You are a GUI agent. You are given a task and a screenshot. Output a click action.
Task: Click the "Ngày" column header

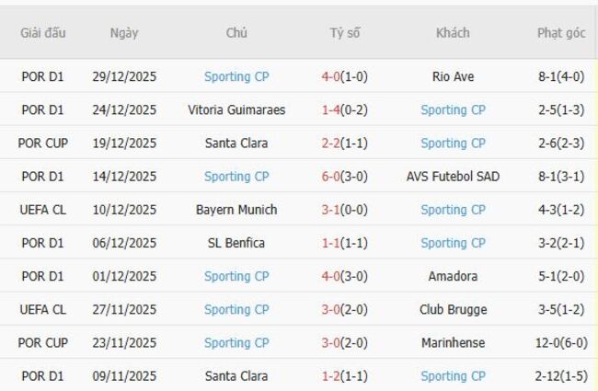tap(124, 33)
